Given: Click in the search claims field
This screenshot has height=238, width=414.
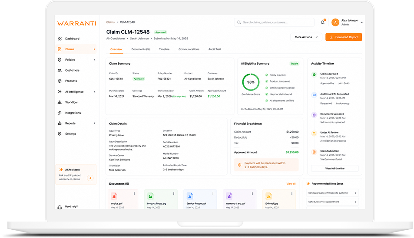Looking at the screenshot, I should [274, 23].
